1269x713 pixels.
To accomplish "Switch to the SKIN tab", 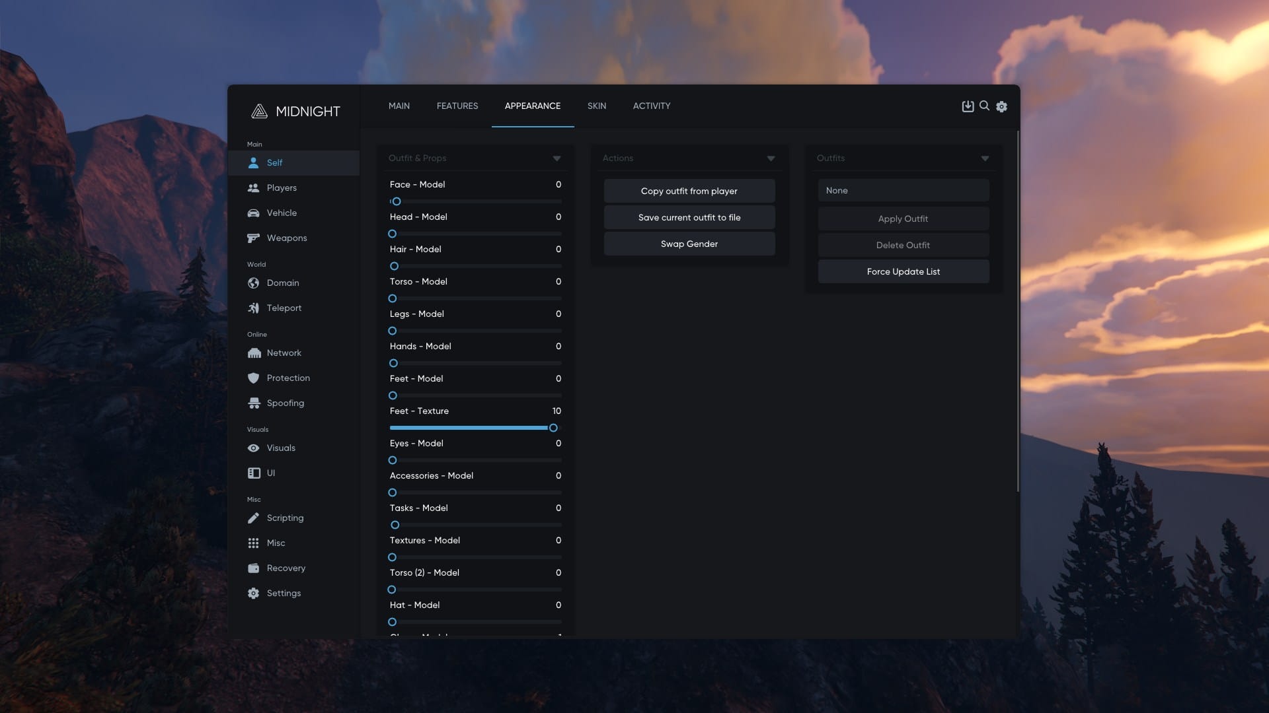I will tap(597, 106).
